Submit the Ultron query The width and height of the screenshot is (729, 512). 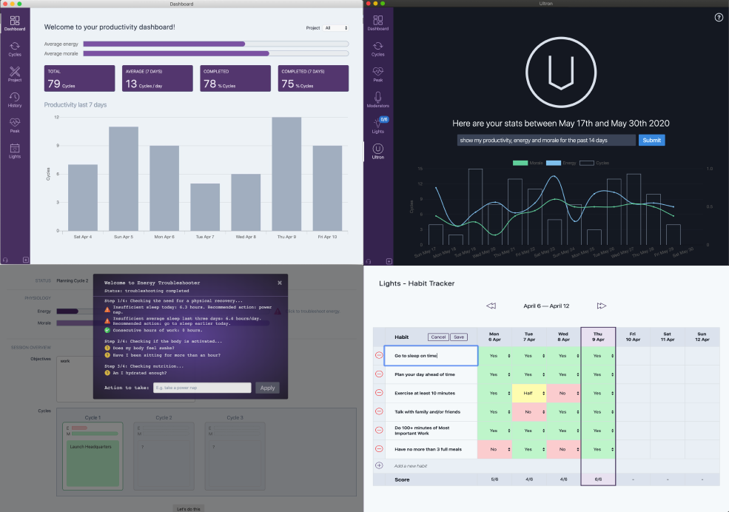click(x=651, y=141)
